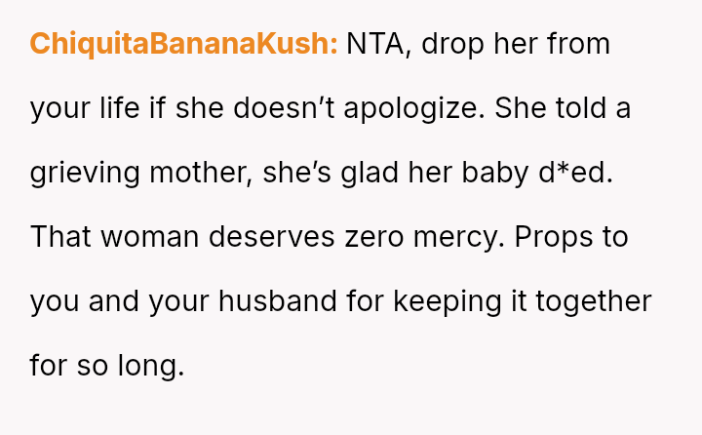702x435 pixels.
Task: Open the ChiquitaBananaKush user profile link
Action: (x=183, y=45)
